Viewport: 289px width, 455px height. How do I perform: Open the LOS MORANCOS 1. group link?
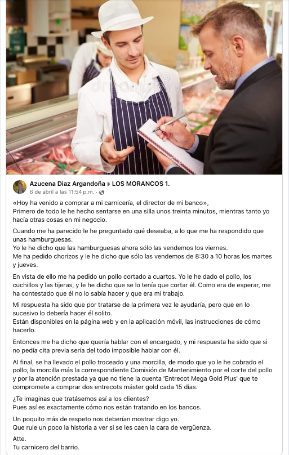point(141,184)
